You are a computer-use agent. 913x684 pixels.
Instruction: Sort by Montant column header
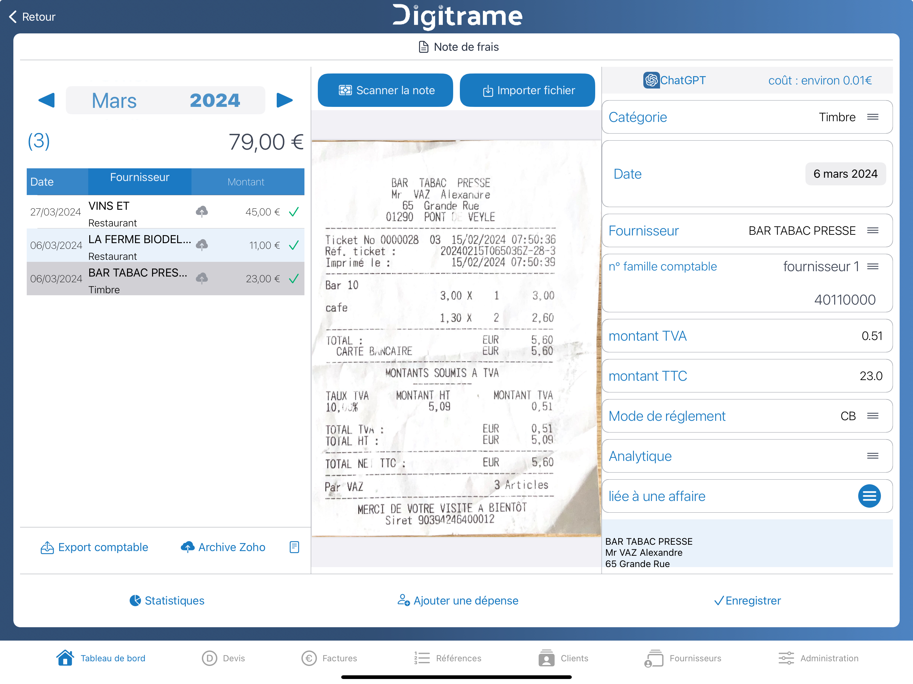click(x=248, y=181)
